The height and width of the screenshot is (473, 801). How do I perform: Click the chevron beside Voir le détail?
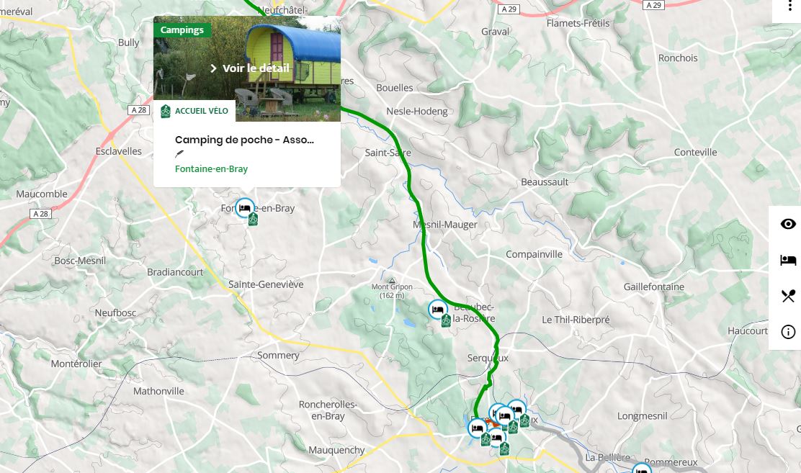(x=213, y=68)
